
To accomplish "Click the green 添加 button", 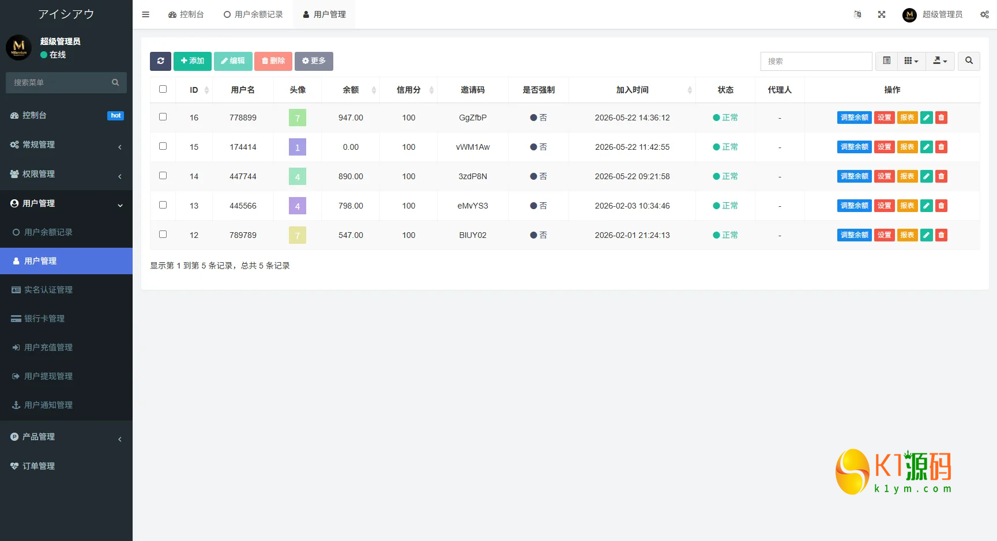I will 193,61.
